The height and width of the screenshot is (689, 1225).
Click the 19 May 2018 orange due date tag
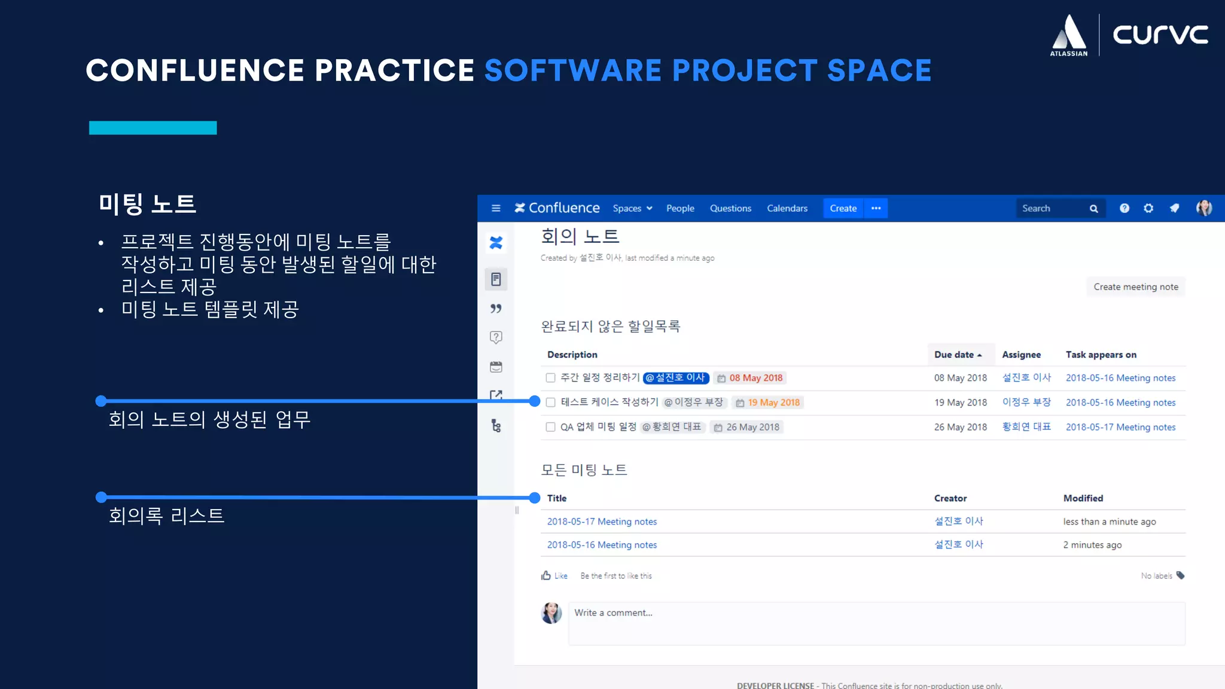click(768, 403)
